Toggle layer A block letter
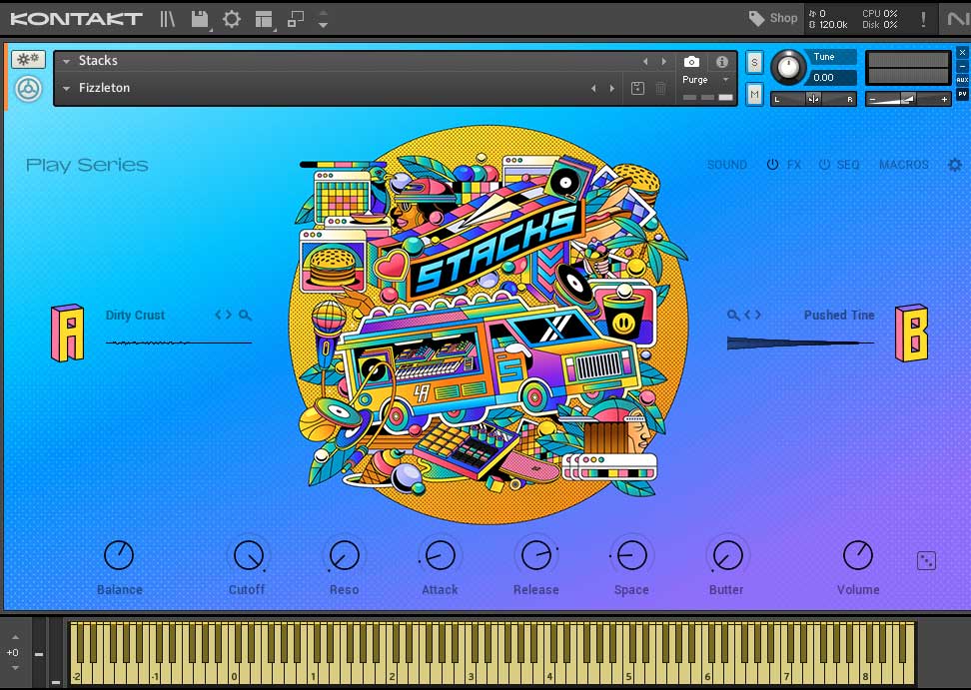The width and height of the screenshot is (971, 690). 67,333
